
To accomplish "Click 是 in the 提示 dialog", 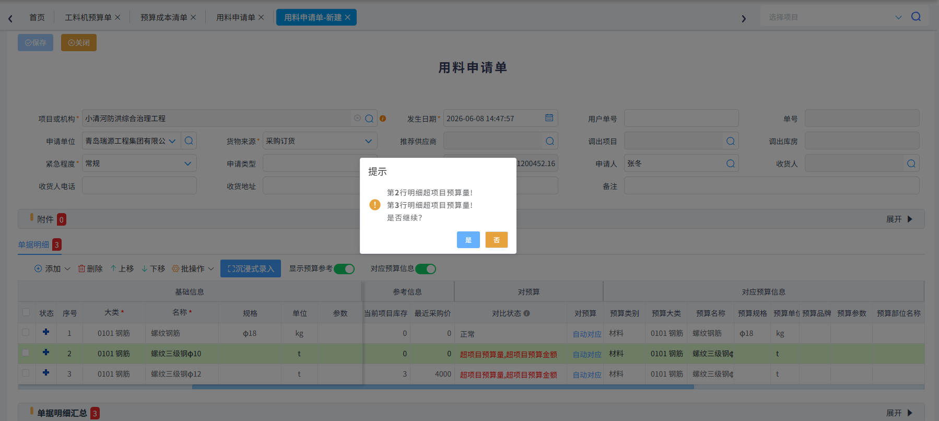I will pos(468,240).
